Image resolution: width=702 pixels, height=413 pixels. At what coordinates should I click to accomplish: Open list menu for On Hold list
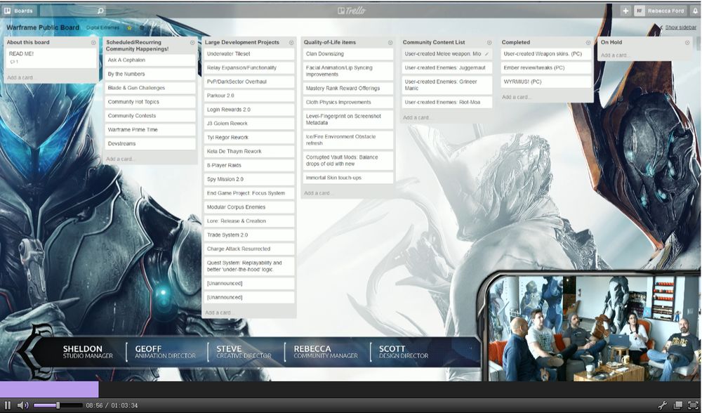(687, 43)
